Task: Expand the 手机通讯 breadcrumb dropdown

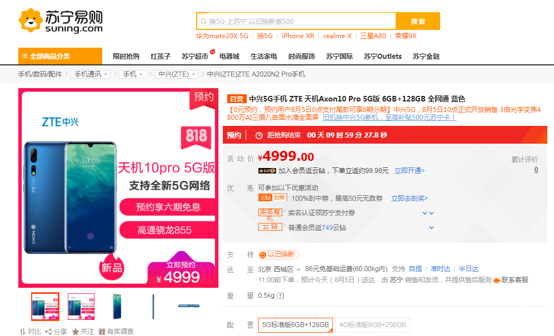Action: [x=91, y=74]
